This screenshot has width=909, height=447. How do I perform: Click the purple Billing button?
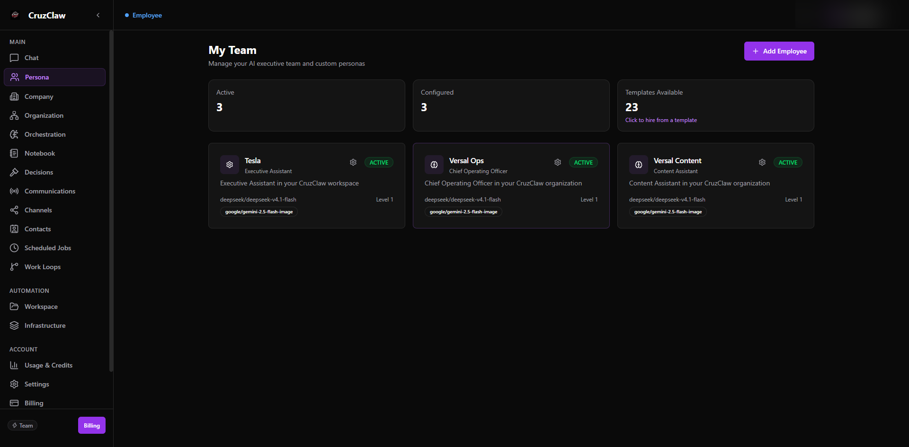tap(92, 425)
